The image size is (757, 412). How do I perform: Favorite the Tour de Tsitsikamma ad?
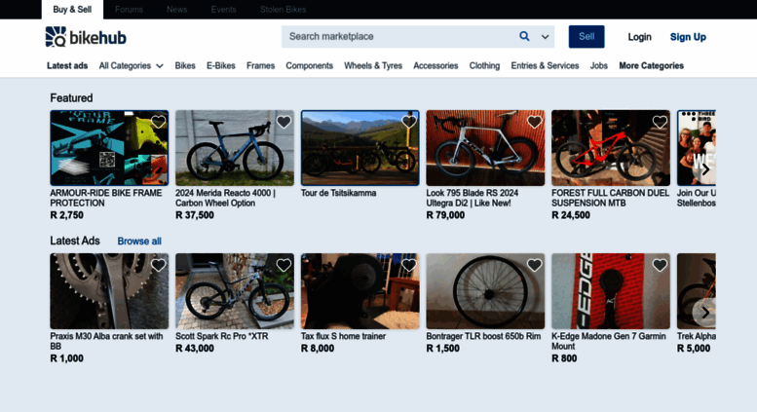pos(409,122)
